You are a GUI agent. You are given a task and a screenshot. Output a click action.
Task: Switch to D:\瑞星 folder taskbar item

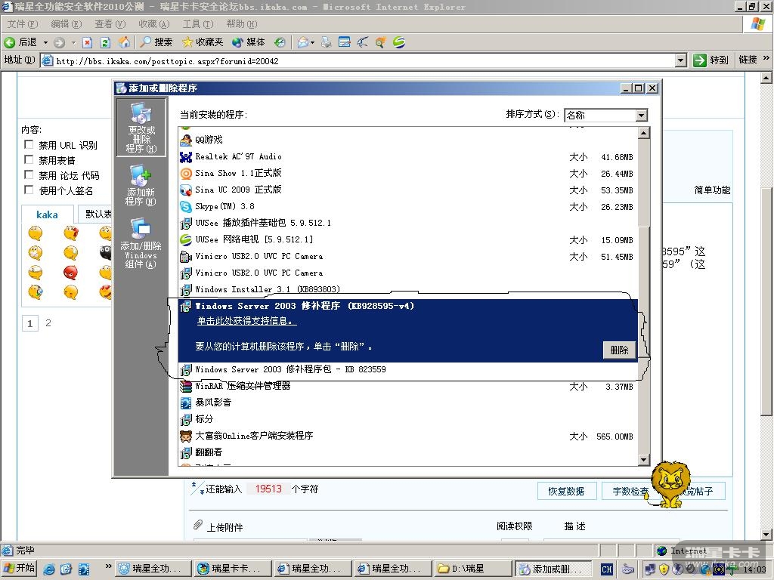click(x=474, y=569)
